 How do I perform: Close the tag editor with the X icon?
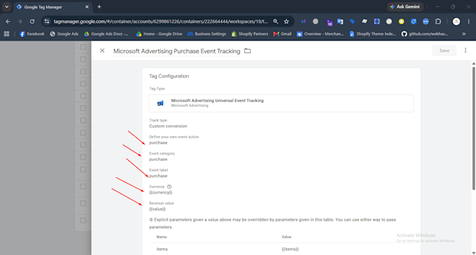point(102,50)
